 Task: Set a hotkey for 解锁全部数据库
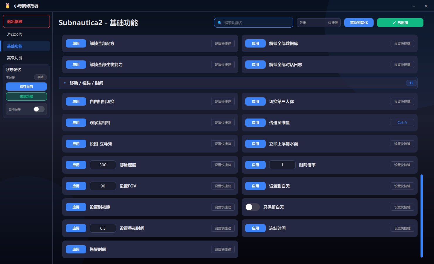(x=402, y=43)
